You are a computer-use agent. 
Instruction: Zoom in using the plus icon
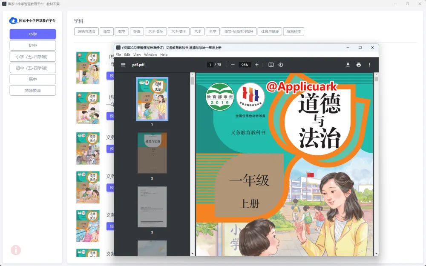pyautogui.click(x=257, y=65)
